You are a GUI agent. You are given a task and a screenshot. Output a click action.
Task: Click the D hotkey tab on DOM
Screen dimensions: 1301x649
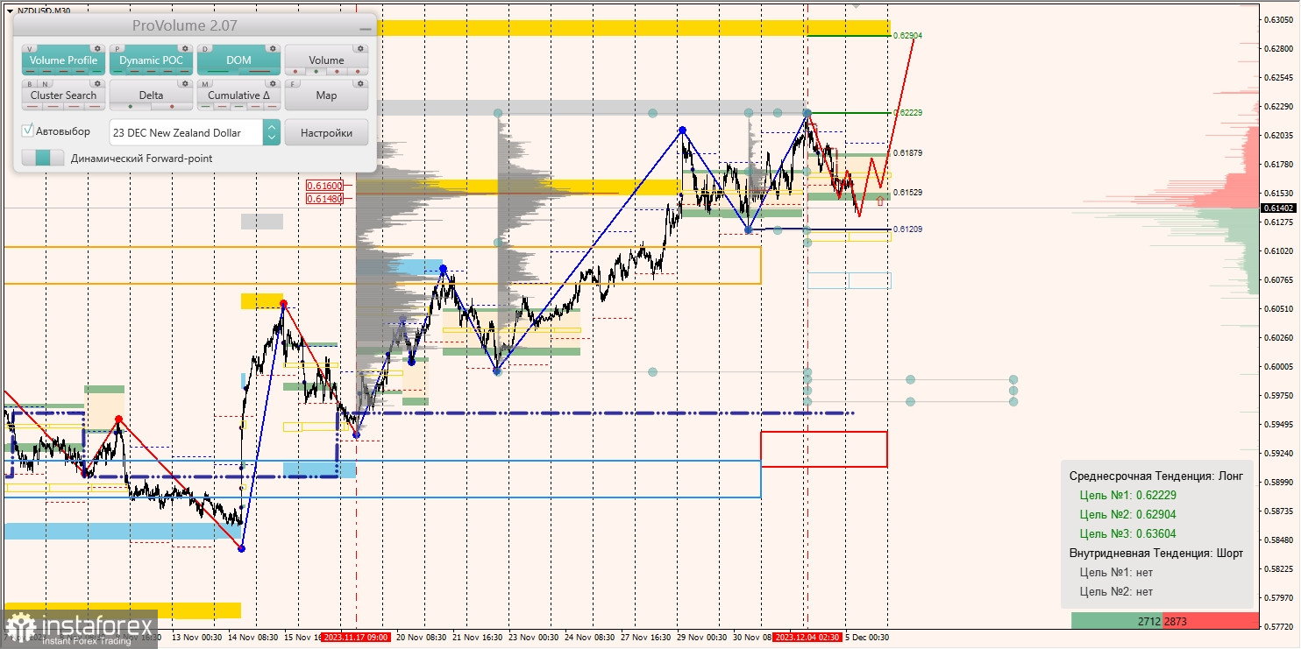pos(205,49)
